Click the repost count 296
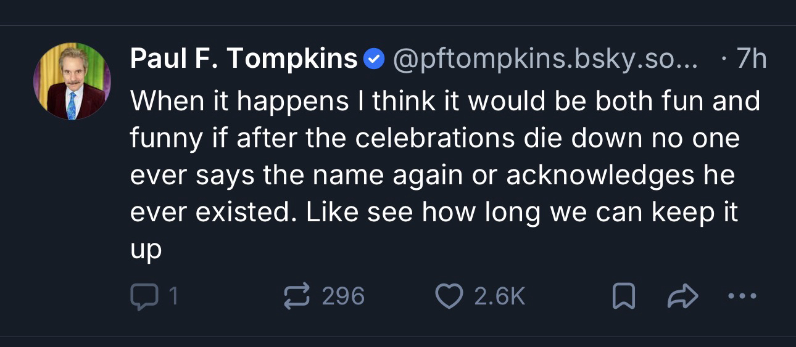Image resolution: width=796 pixels, height=347 pixels. tap(343, 296)
